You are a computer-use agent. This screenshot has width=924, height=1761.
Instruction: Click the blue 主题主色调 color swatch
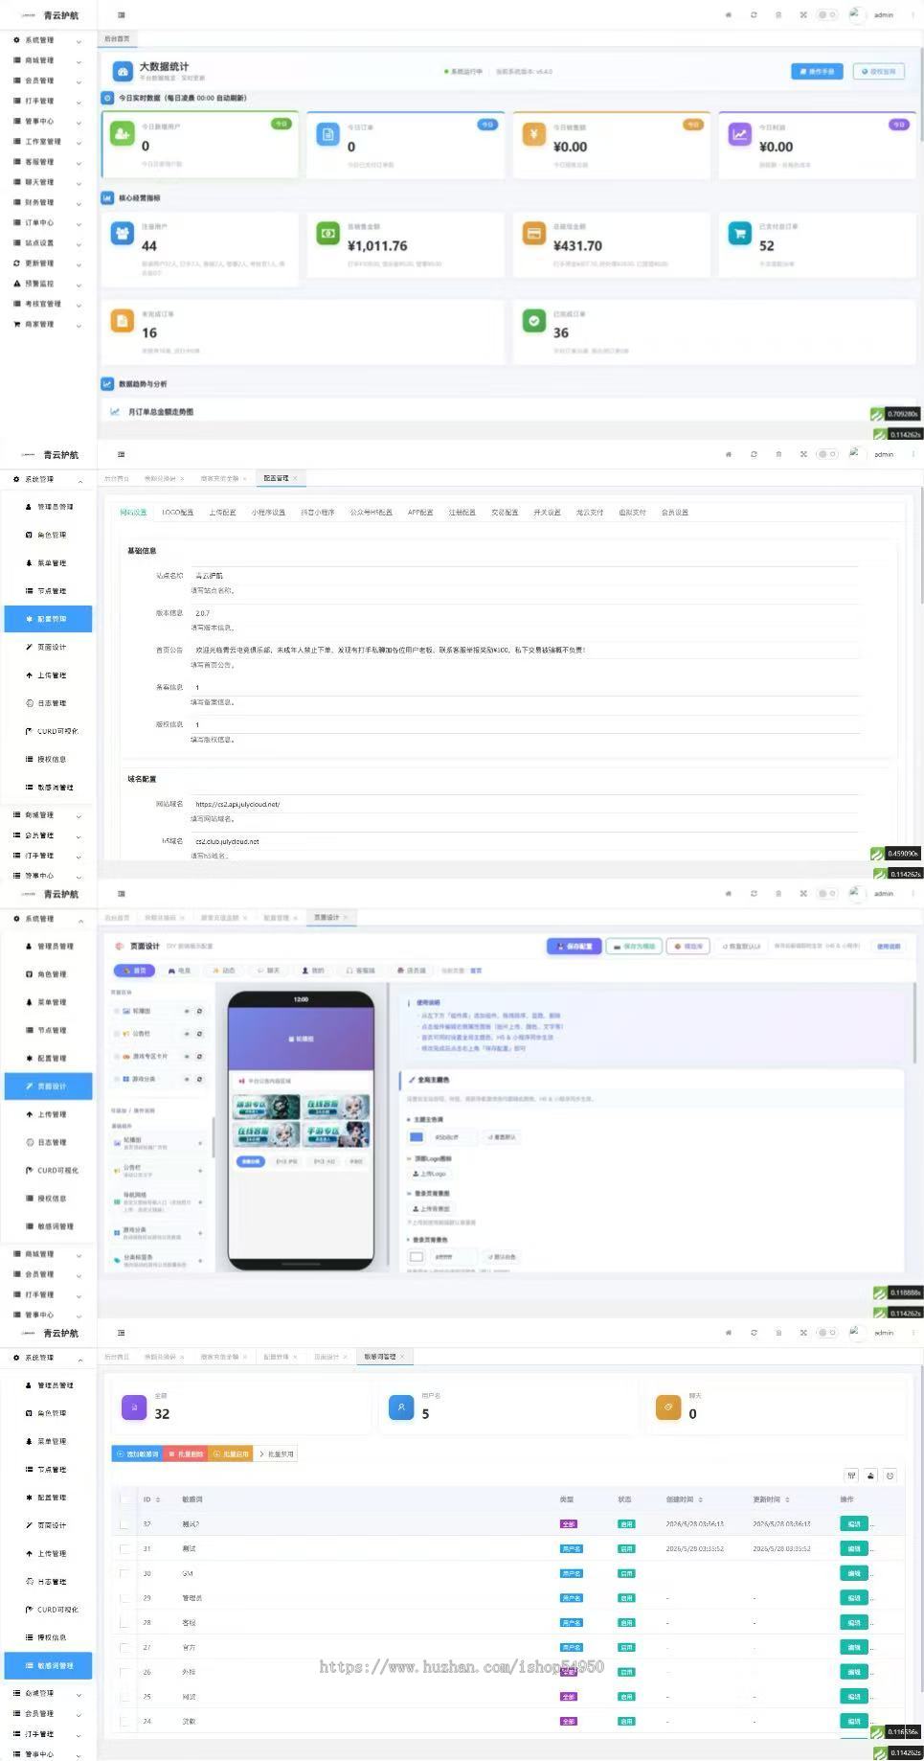pyautogui.click(x=417, y=1137)
